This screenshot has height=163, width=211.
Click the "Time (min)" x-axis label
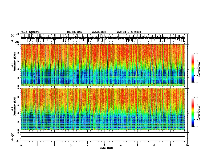click(107, 148)
